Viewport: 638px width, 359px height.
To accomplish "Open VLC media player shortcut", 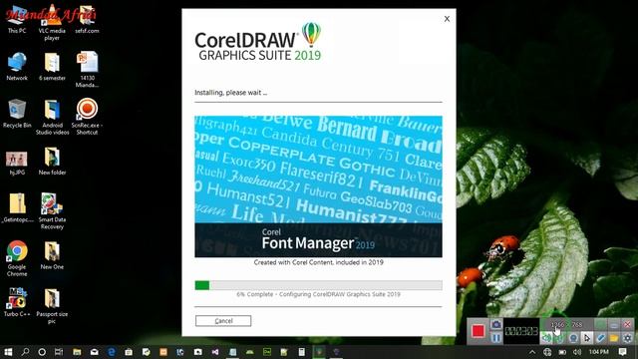I will pyautogui.click(x=52, y=22).
